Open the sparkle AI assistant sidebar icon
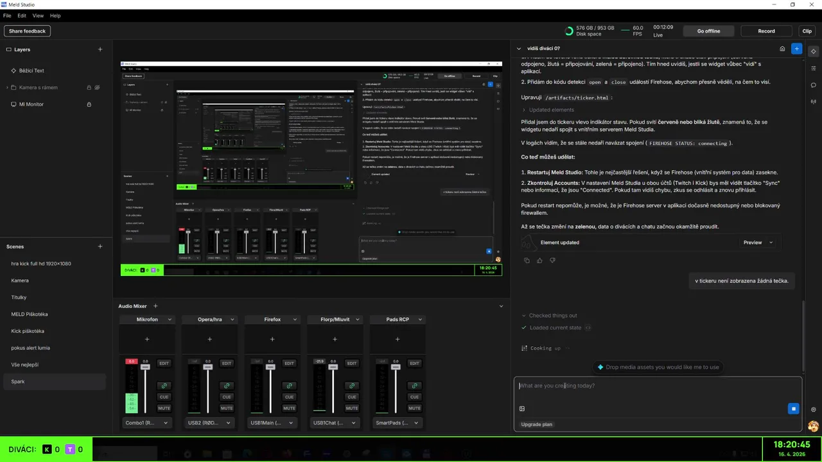The image size is (822, 462). point(813,51)
